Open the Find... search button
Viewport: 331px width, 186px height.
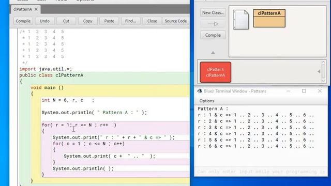(130, 21)
